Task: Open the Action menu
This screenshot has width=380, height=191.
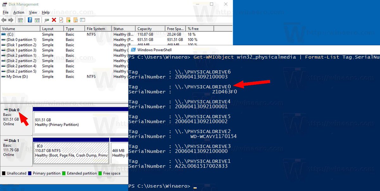Action: (19, 12)
